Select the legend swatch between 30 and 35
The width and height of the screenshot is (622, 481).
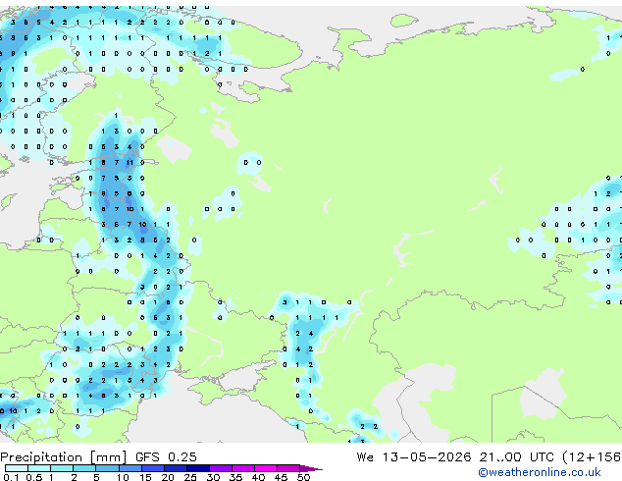coord(220,468)
